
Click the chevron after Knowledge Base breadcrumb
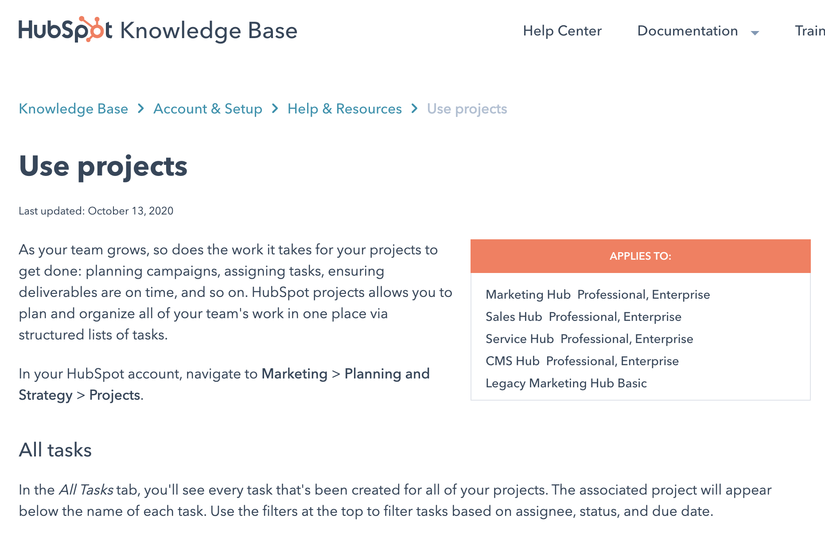pos(140,109)
